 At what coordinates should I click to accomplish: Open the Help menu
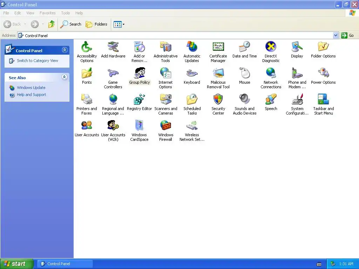(79, 13)
